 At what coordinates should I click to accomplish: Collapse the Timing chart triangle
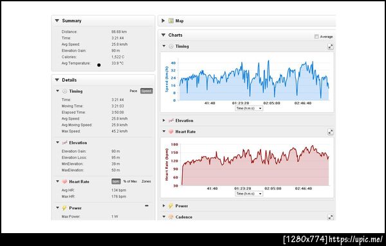164,46
